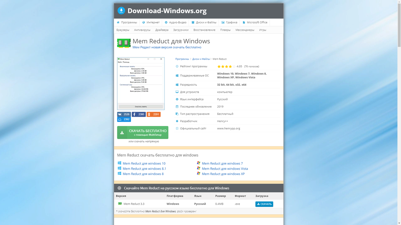Open the Диски и Файлы menu item
Screen dimensions: 401x225
pos(204,22)
